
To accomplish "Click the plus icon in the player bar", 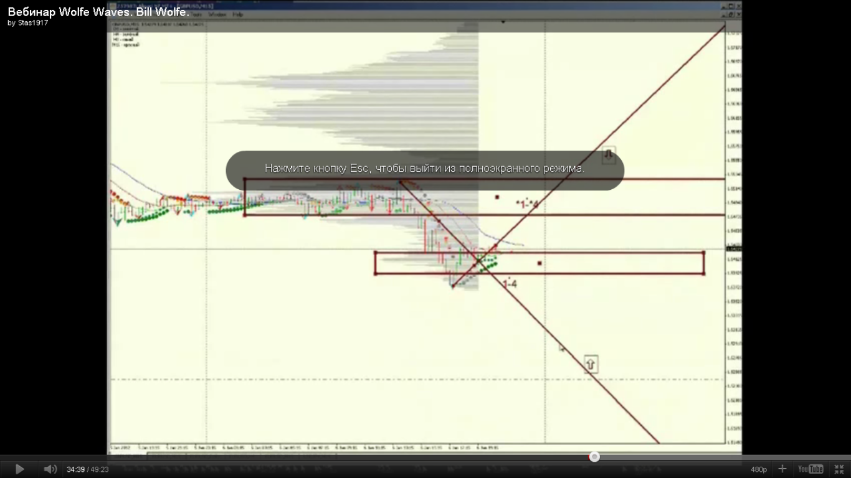I will click(782, 469).
